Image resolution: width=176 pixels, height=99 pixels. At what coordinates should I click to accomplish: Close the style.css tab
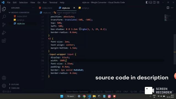(x=74, y=8)
